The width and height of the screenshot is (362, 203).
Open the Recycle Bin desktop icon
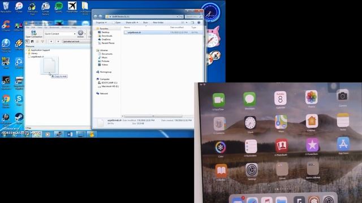(x=6, y=7)
